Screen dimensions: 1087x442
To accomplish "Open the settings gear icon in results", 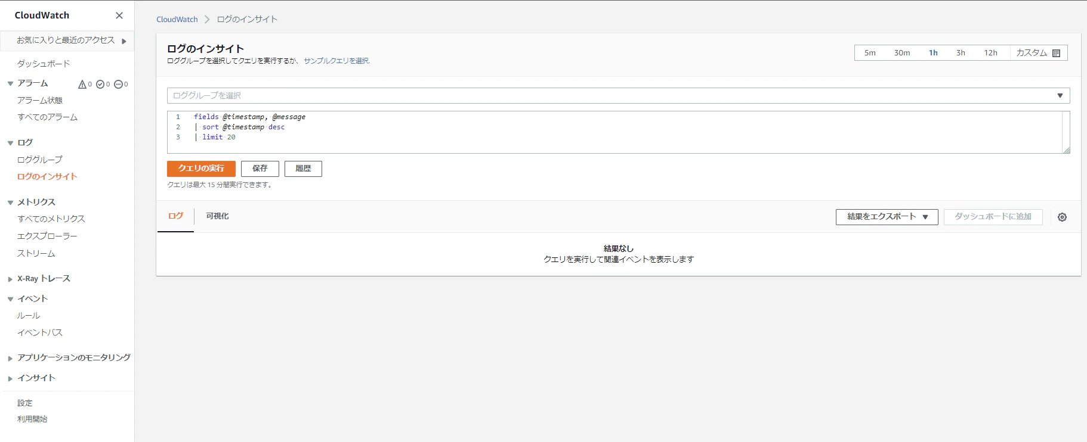I will [x=1062, y=217].
